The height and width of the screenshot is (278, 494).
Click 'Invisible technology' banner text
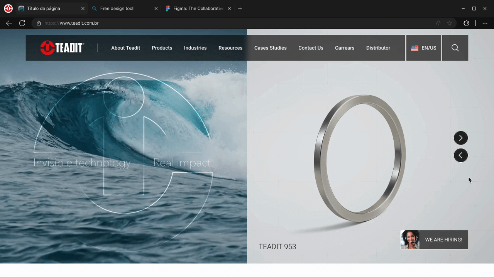point(82,163)
